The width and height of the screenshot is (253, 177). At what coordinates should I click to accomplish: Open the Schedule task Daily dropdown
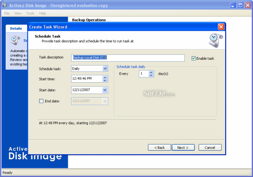(105, 69)
